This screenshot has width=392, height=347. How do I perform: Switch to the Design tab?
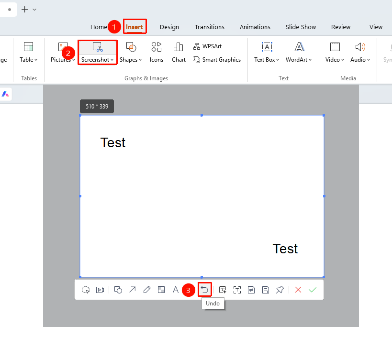[x=169, y=27]
